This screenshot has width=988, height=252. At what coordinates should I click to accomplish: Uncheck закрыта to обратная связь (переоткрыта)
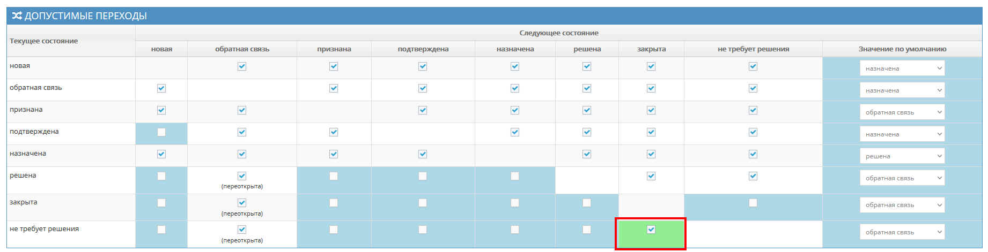[x=242, y=203]
